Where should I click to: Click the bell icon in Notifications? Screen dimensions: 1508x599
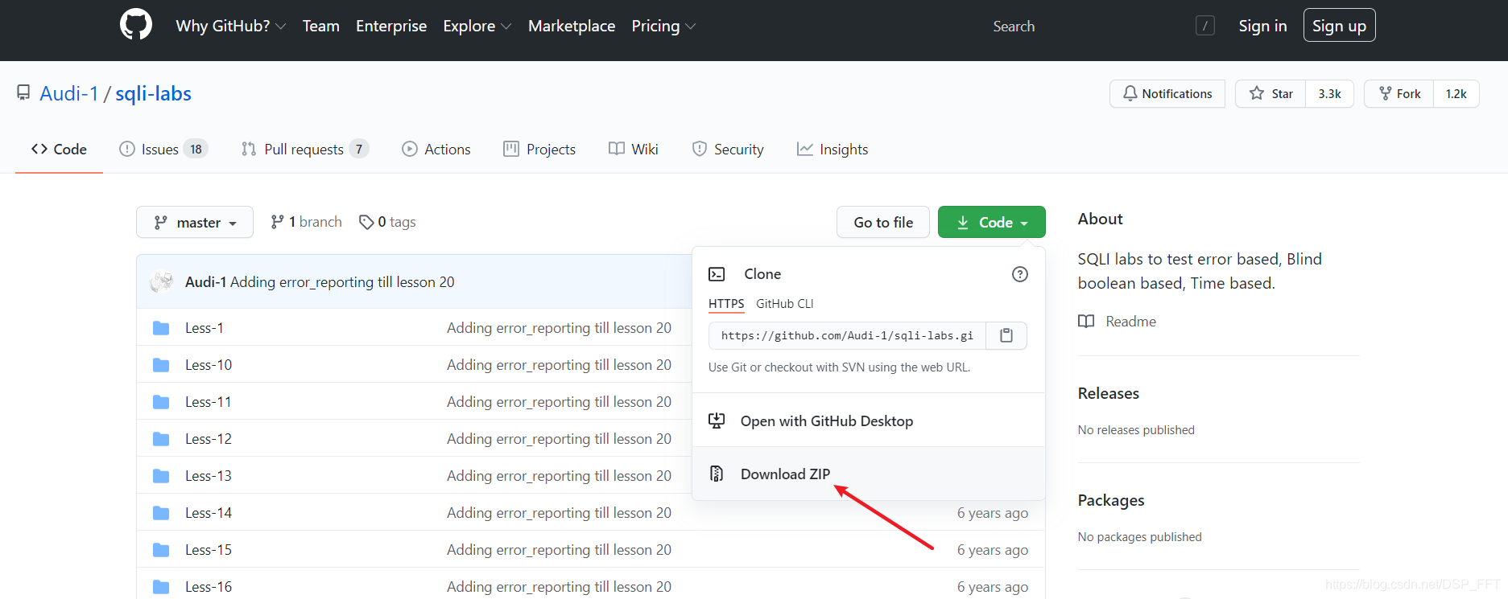pyautogui.click(x=1130, y=93)
